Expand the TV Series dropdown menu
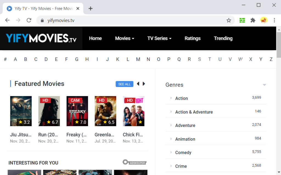Screen dimensions: 281x175 coord(159,38)
